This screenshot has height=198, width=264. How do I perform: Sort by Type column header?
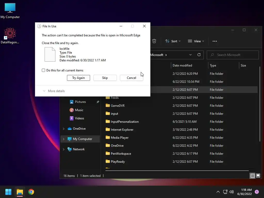click(213, 65)
